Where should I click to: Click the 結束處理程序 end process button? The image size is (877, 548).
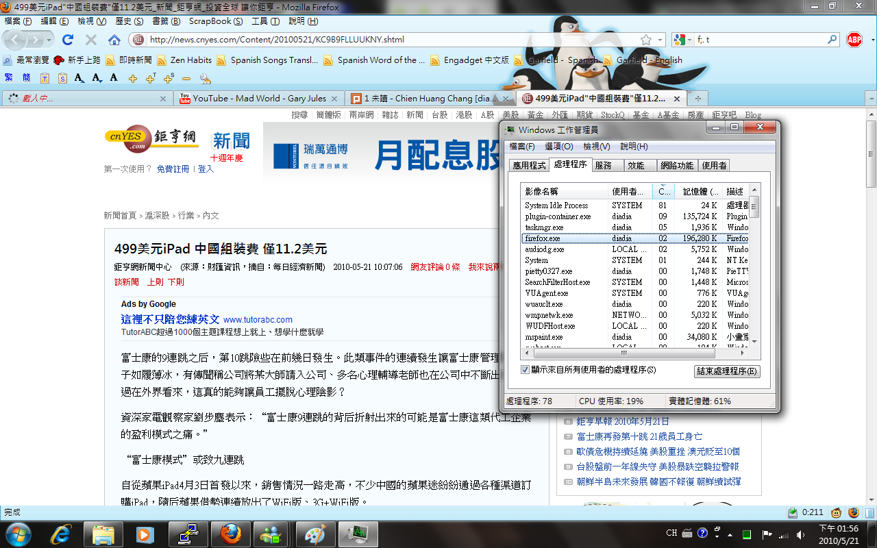coord(727,371)
